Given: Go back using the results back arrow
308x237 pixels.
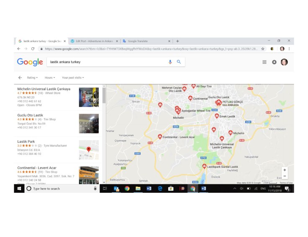Looking at the screenshot, I should click(x=20, y=78).
